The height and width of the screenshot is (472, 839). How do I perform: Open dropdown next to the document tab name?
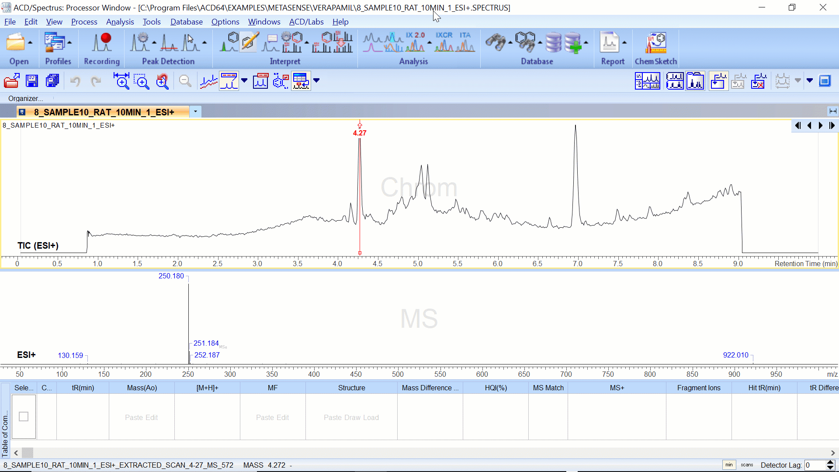coord(195,112)
